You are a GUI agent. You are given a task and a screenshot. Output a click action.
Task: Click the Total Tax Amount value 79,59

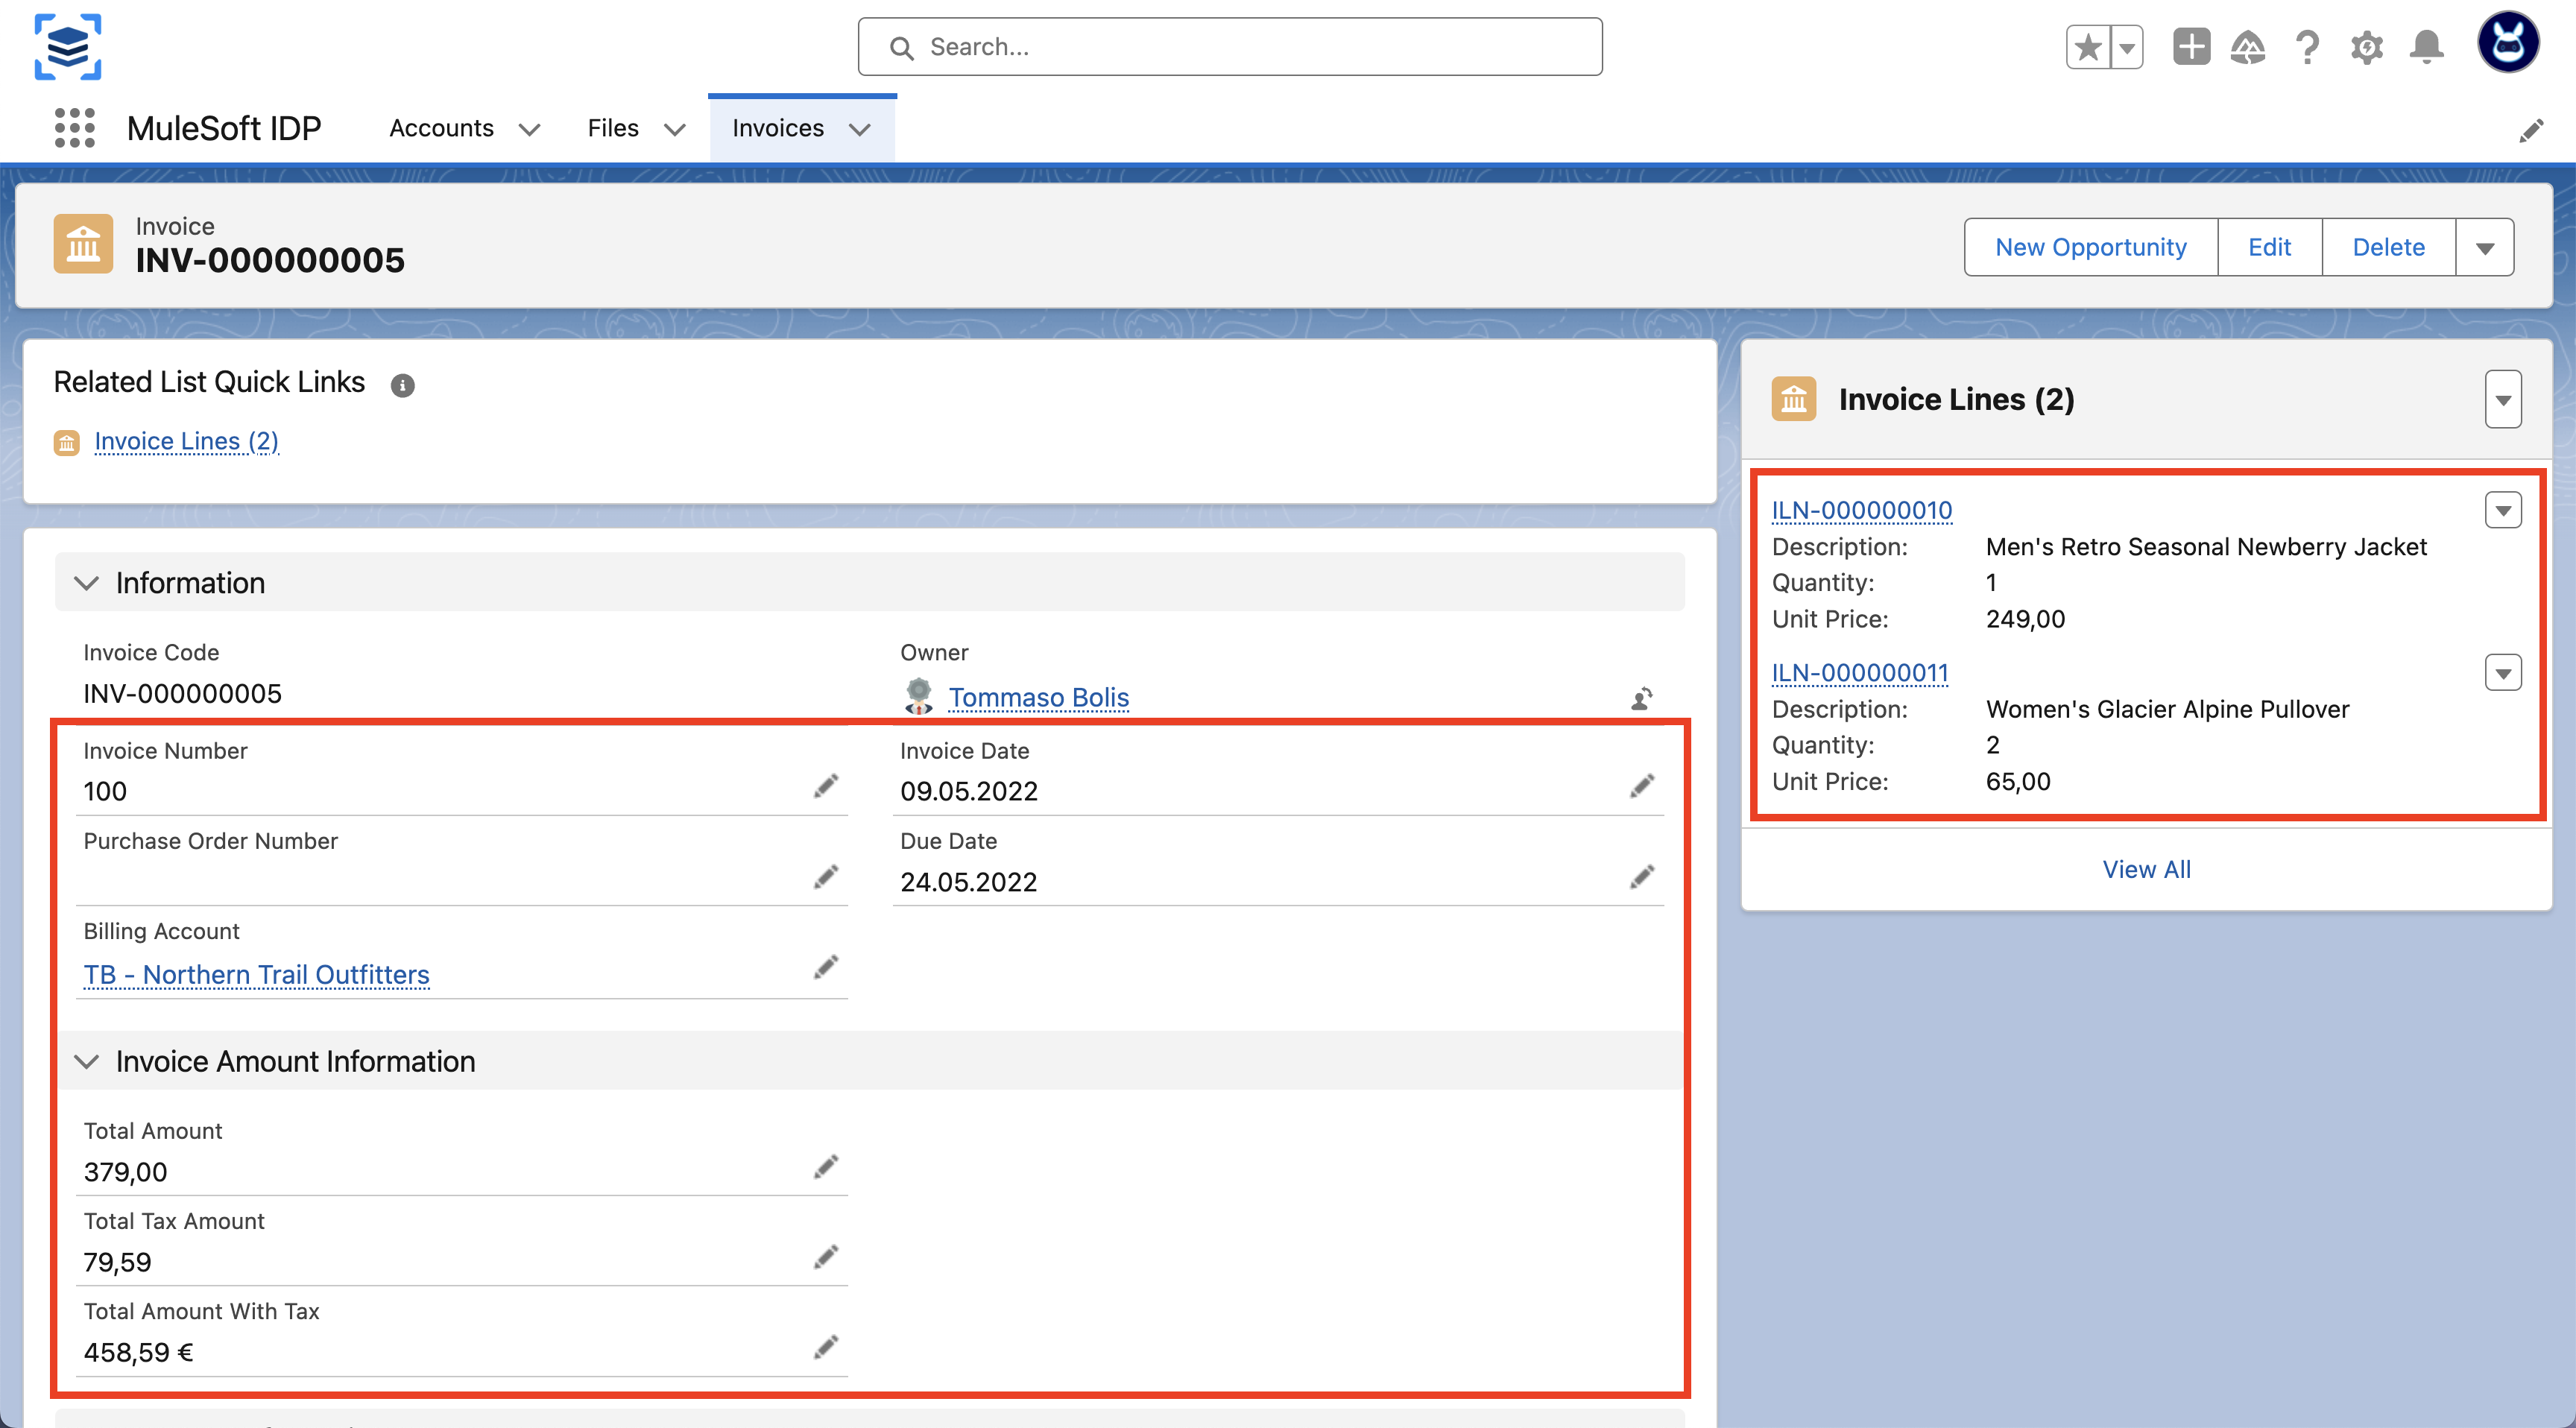[117, 1262]
